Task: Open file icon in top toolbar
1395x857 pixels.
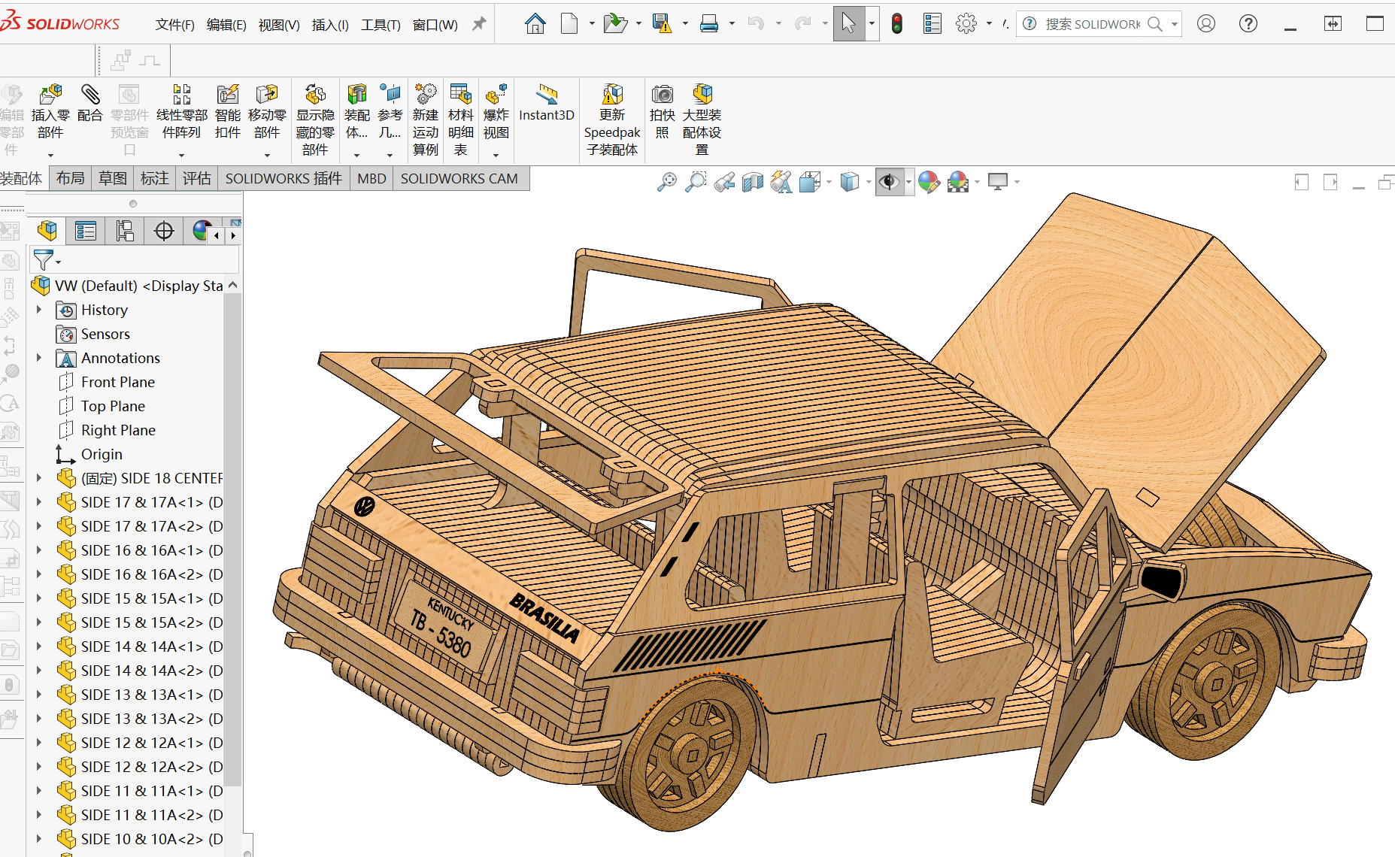Action: 616,24
